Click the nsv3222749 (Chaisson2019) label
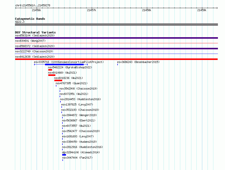225x170 pixels. pyautogui.click(x=34, y=51)
